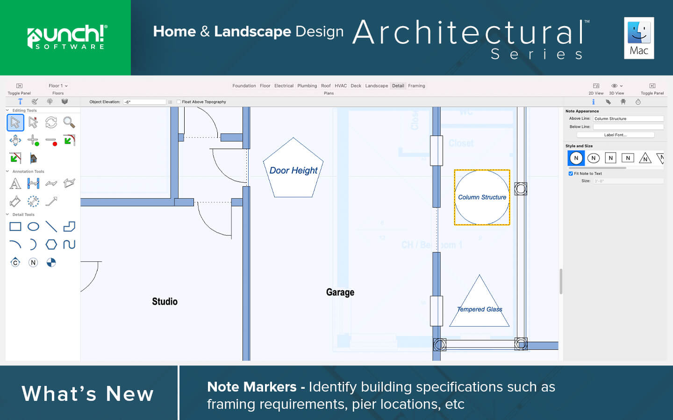
Task: Open the 3D View dropdown arrow
Action: point(621,86)
